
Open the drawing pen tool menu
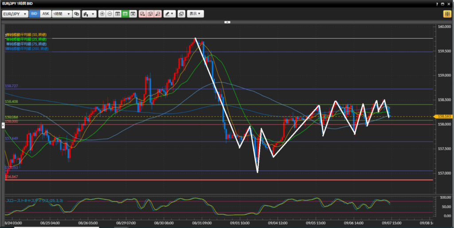point(169,14)
